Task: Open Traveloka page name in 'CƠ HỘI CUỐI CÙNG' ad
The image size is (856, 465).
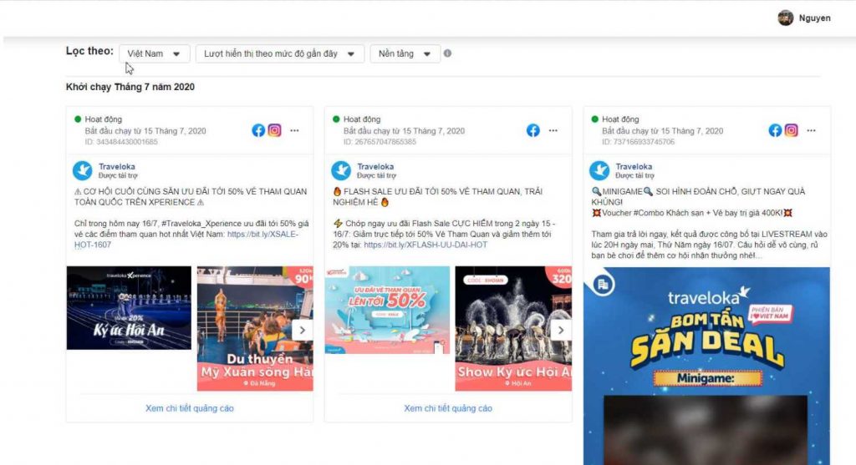Action: tap(117, 166)
